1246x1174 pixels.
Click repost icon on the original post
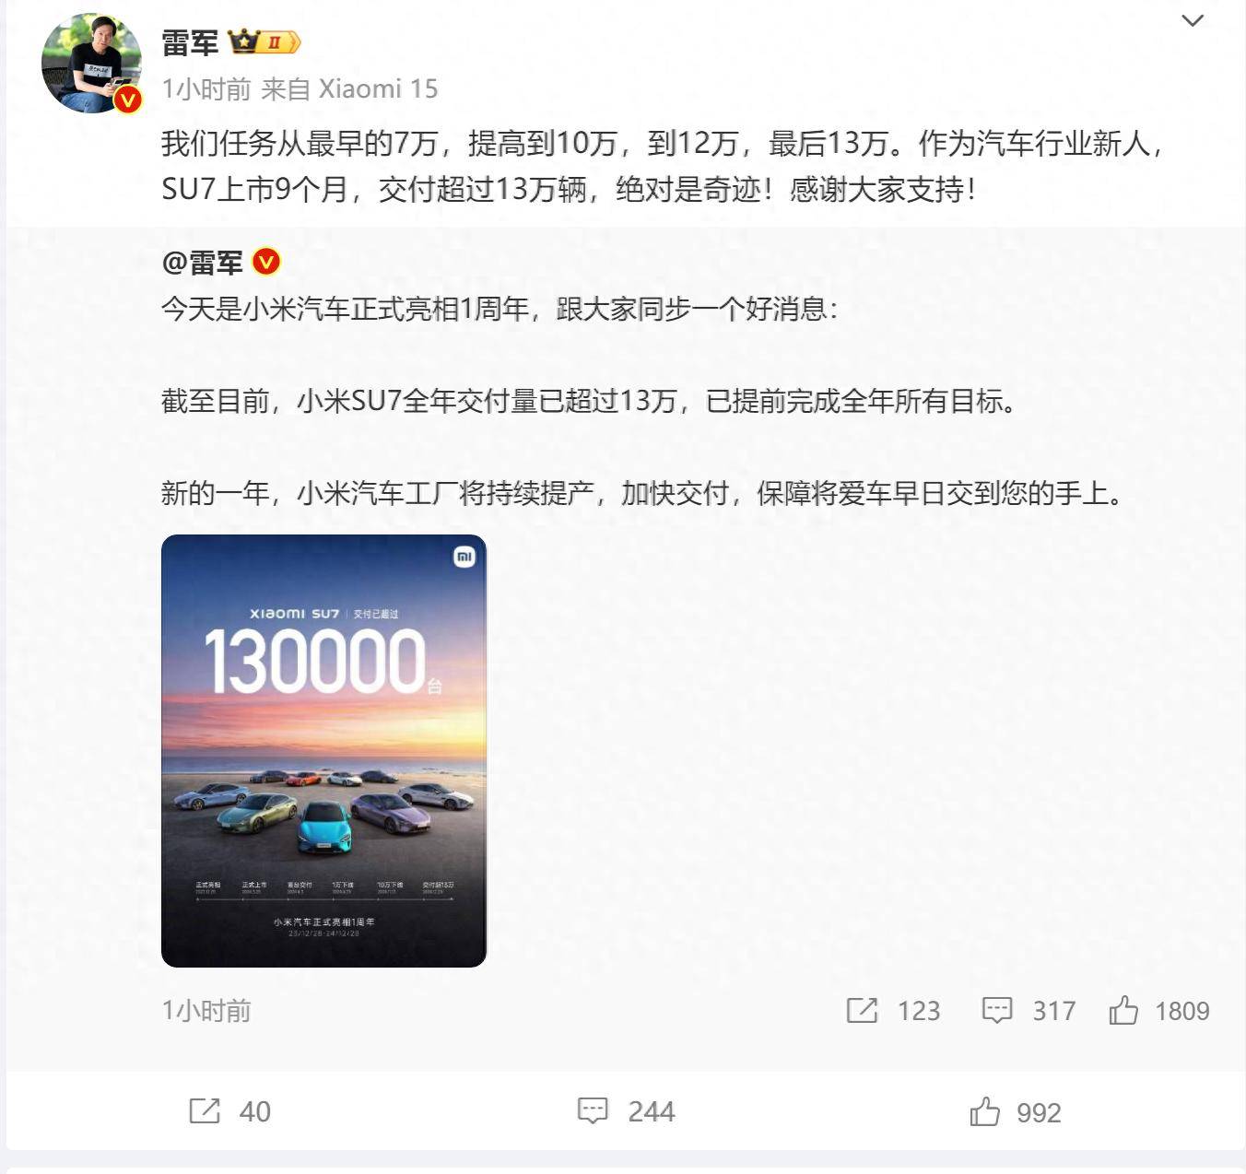(x=862, y=1010)
